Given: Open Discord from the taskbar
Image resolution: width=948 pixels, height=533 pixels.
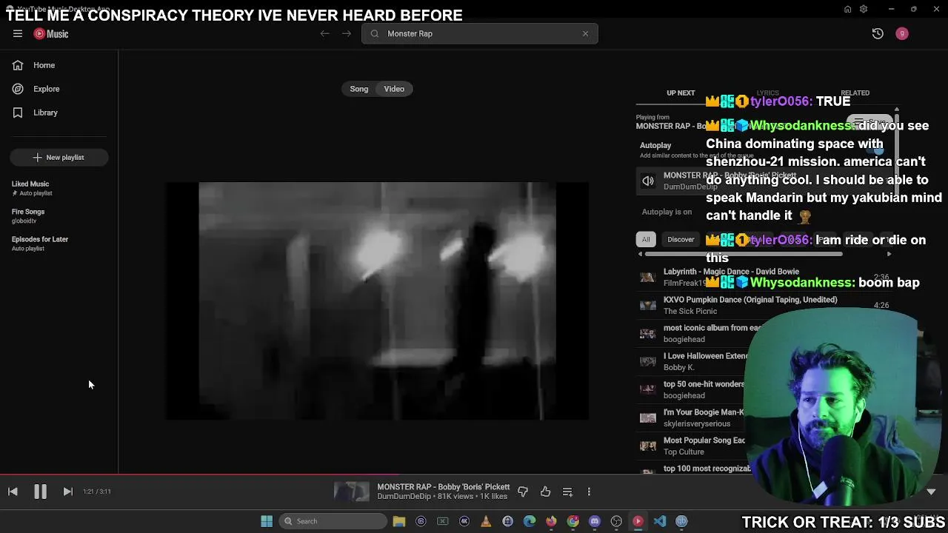Looking at the screenshot, I should click(x=594, y=521).
